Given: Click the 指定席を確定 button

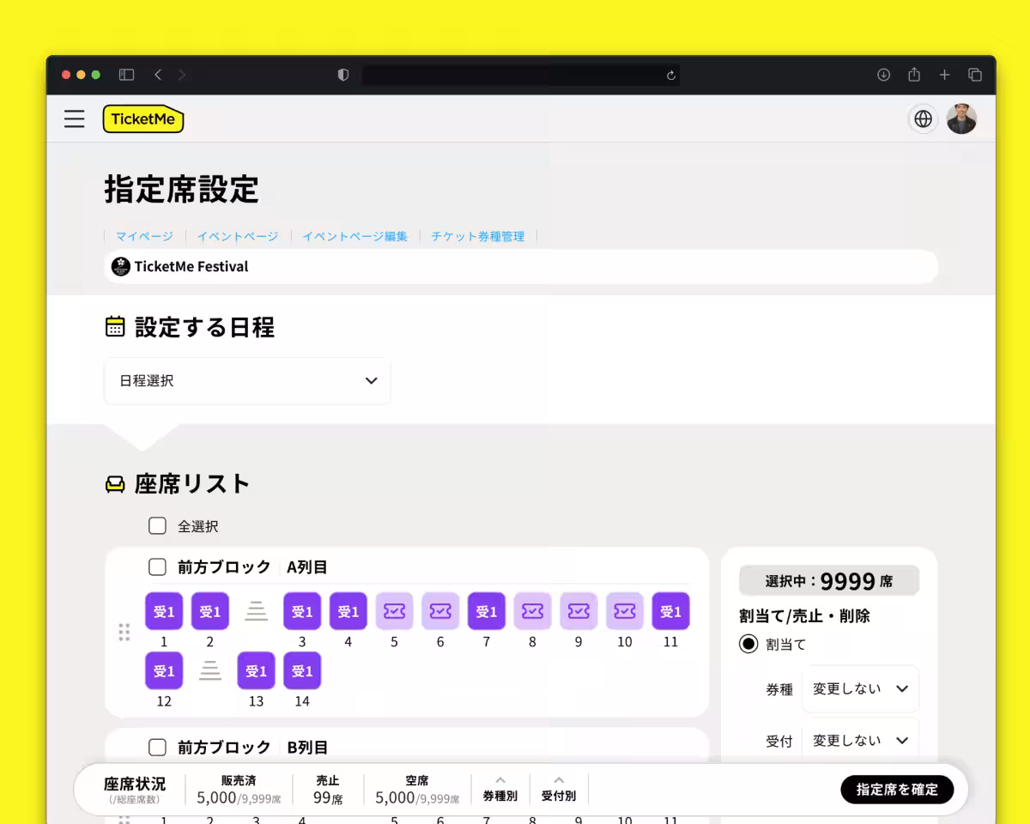Looking at the screenshot, I should pyautogui.click(x=897, y=789).
